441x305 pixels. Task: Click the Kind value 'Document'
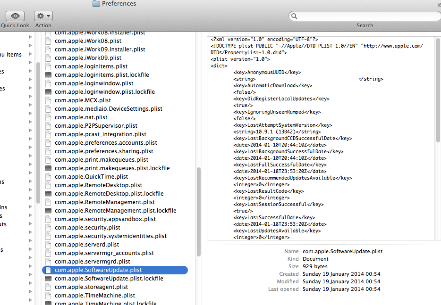tap(315, 259)
